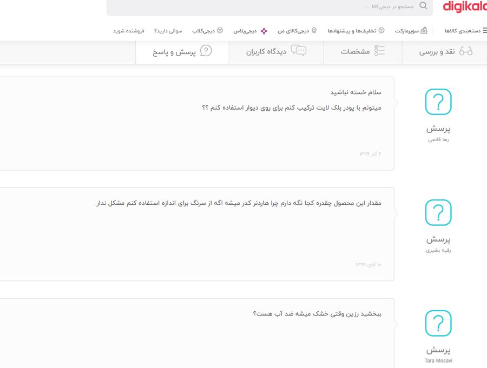Click the glasses icon on review tab
Viewport: 487px width, 368px height.
(x=466, y=51)
